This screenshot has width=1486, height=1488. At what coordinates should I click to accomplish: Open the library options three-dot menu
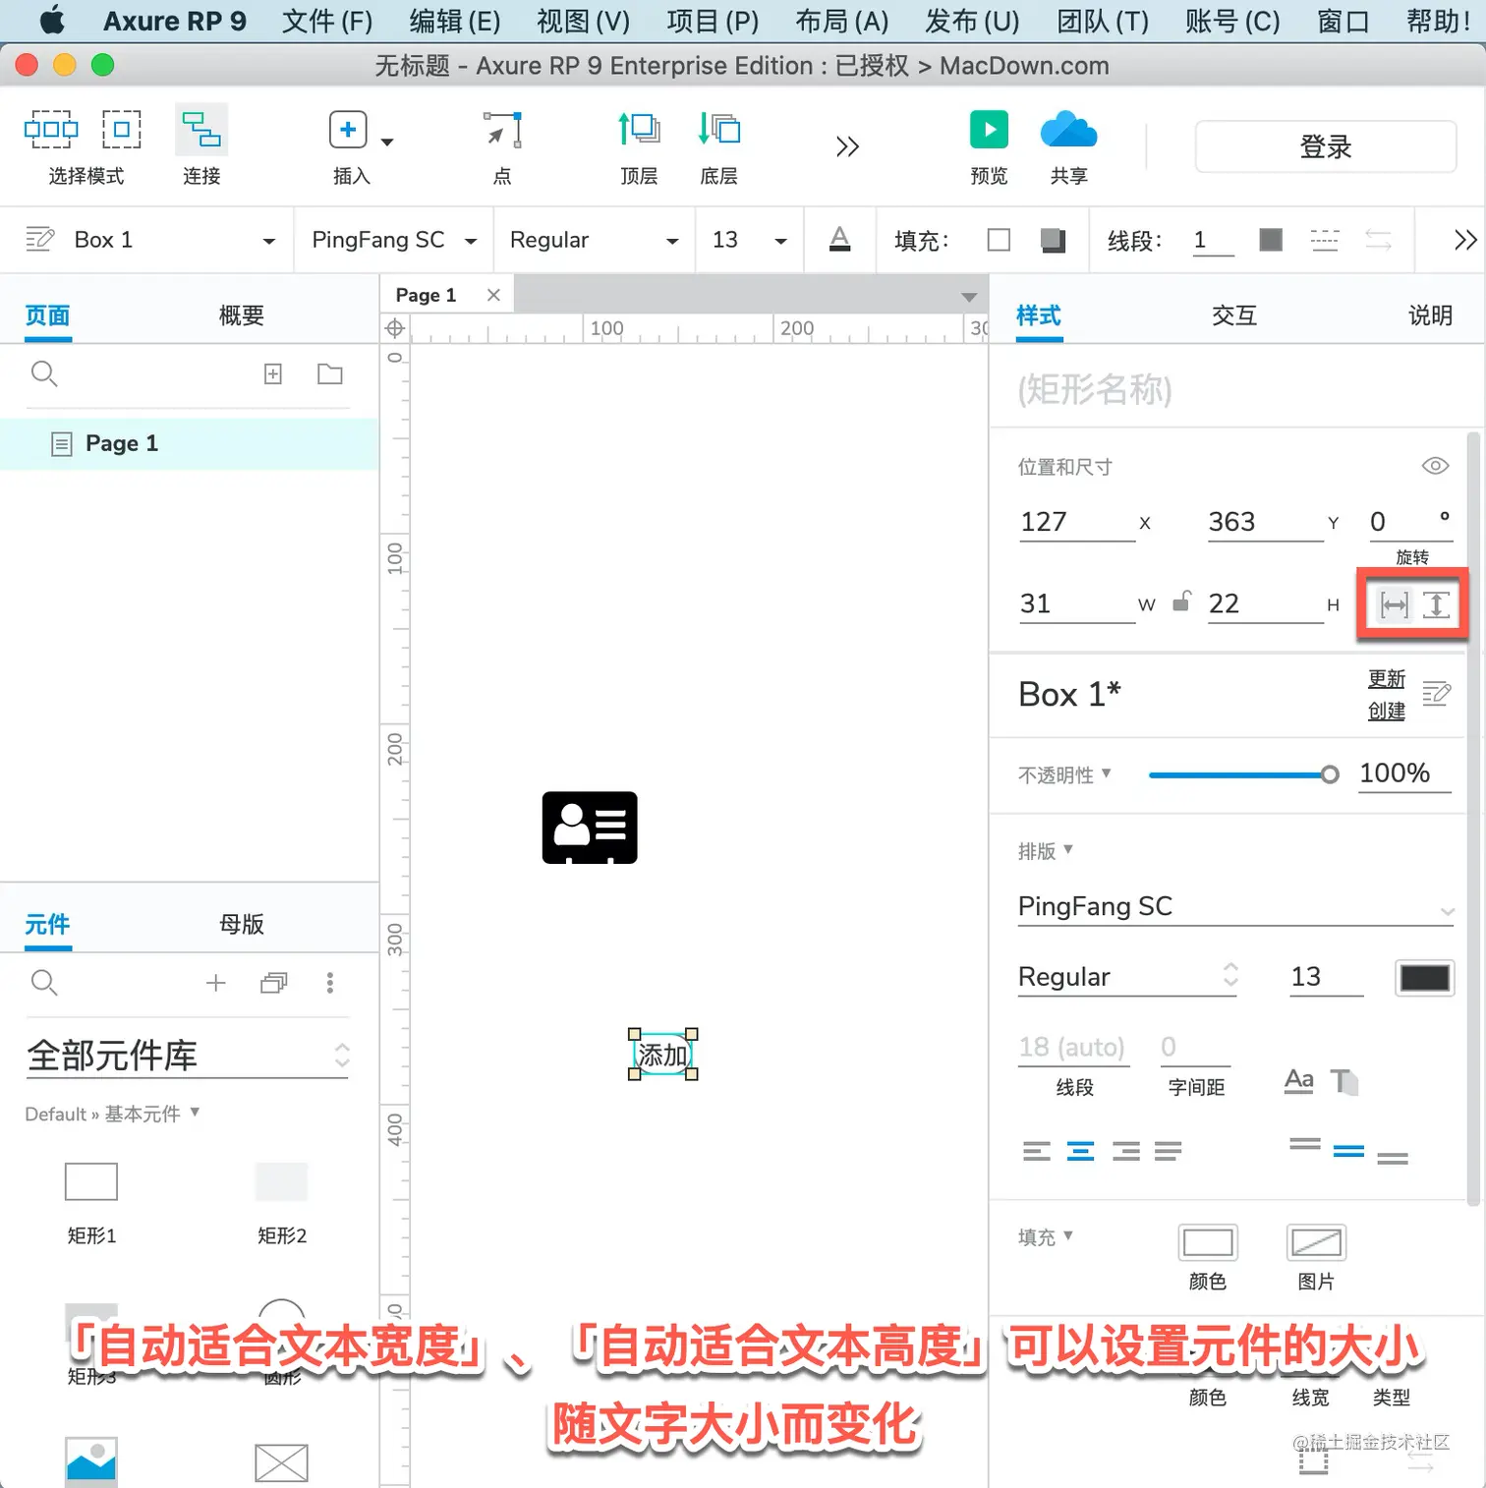click(x=330, y=982)
